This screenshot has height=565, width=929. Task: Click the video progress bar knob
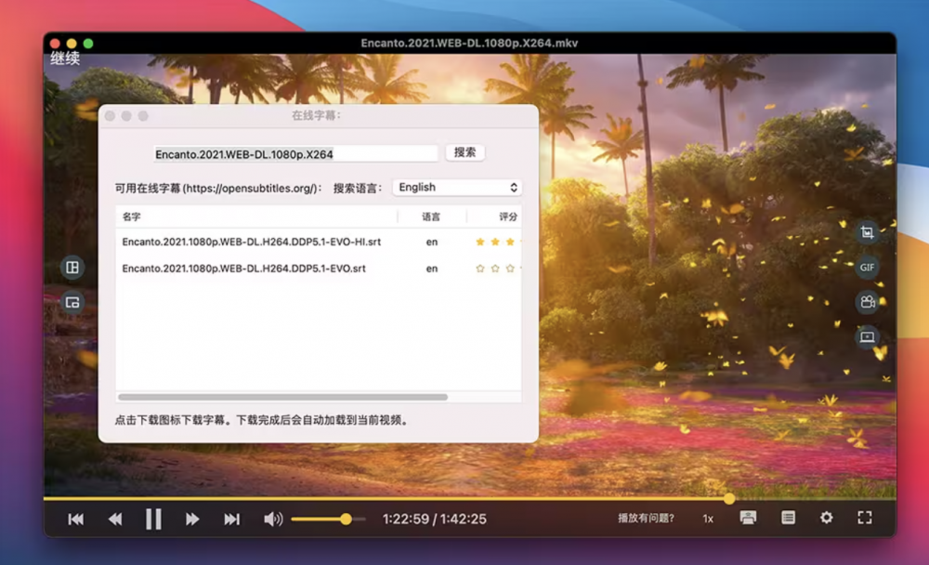(x=729, y=499)
